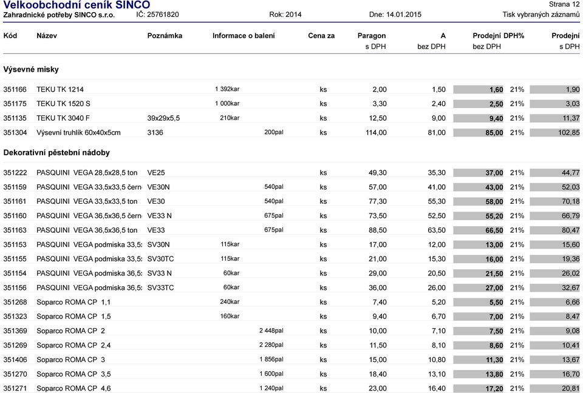Click the highlighted selling price 27,00

pyautogui.click(x=478, y=288)
